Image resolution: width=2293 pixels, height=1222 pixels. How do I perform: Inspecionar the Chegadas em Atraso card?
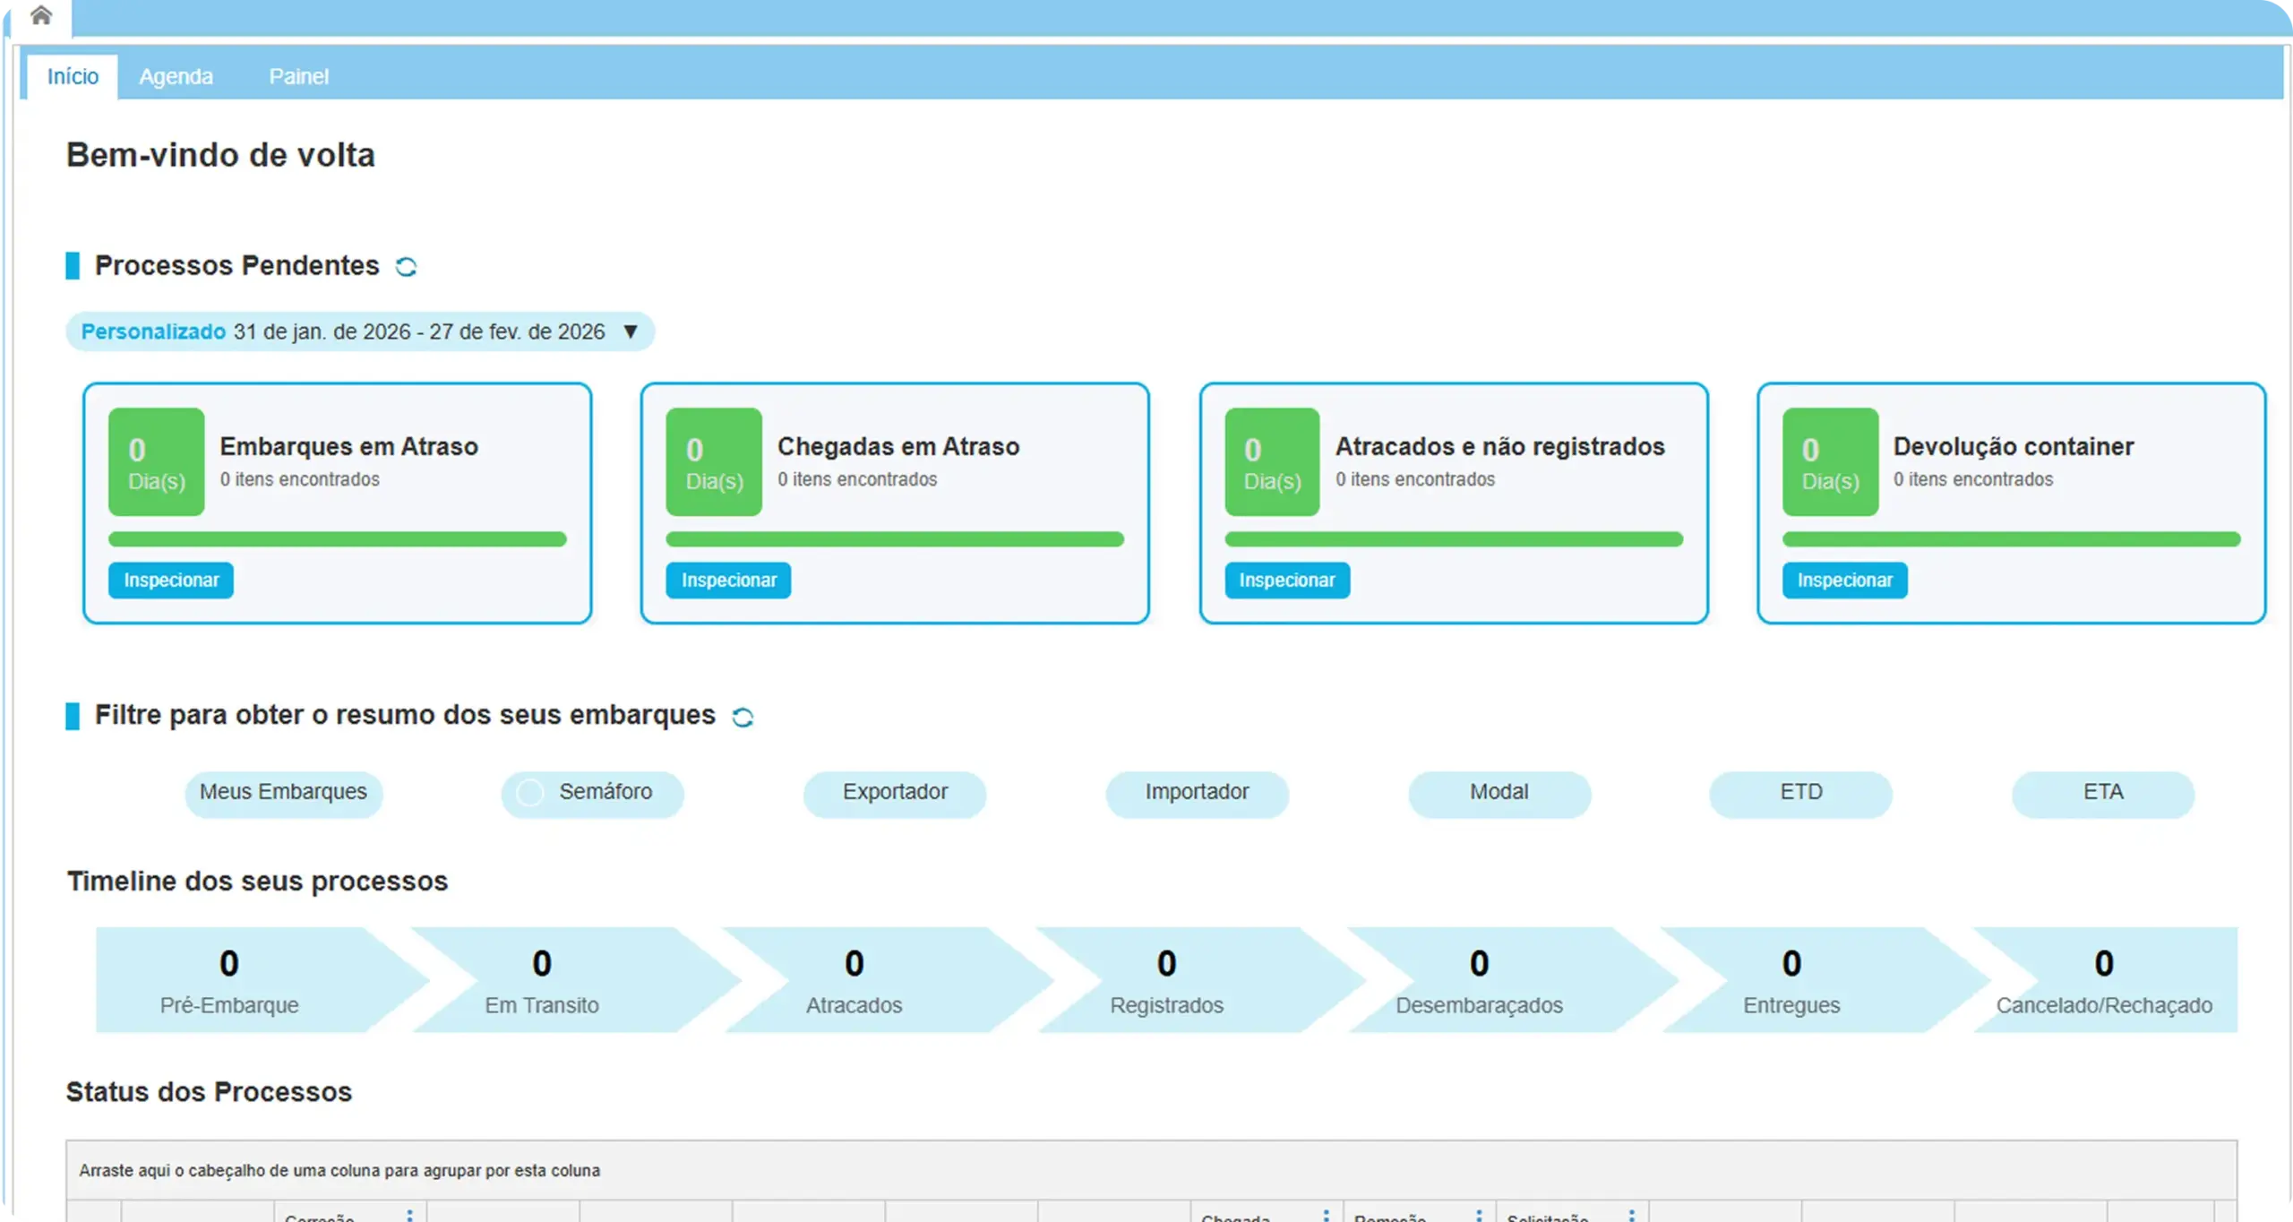pyautogui.click(x=728, y=581)
